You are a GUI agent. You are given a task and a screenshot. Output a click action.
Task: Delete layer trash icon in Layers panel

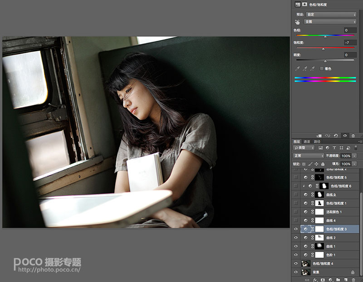tap(353, 280)
